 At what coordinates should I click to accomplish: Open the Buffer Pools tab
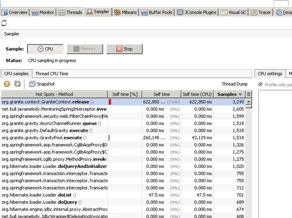pyautogui.click(x=157, y=12)
